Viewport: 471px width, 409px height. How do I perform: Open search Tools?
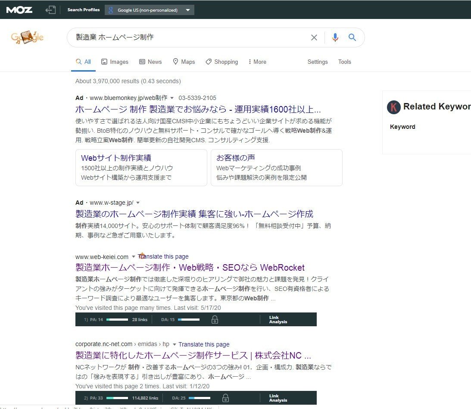(x=345, y=62)
